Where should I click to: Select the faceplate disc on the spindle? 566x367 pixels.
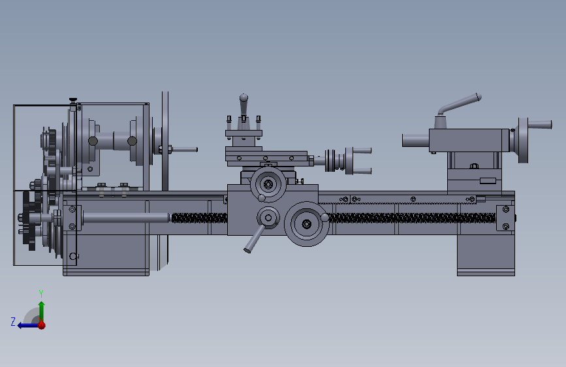(165, 141)
